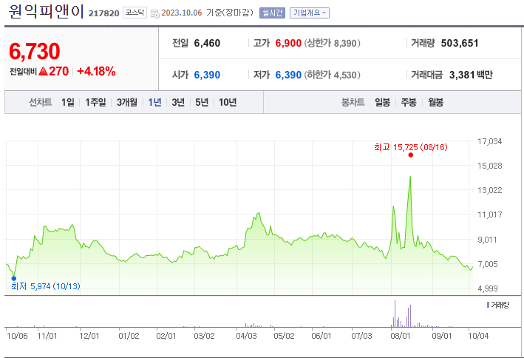524x358 pixels.
Task: Click the calendar icon beside the date
Action: click(154, 13)
